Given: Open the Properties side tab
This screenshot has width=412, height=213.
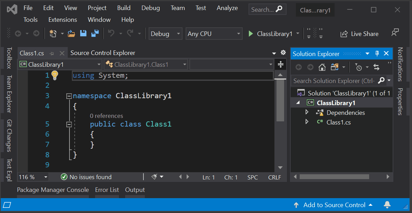Looking at the screenshot, I should pyautogui.click(x=400, y=102).
